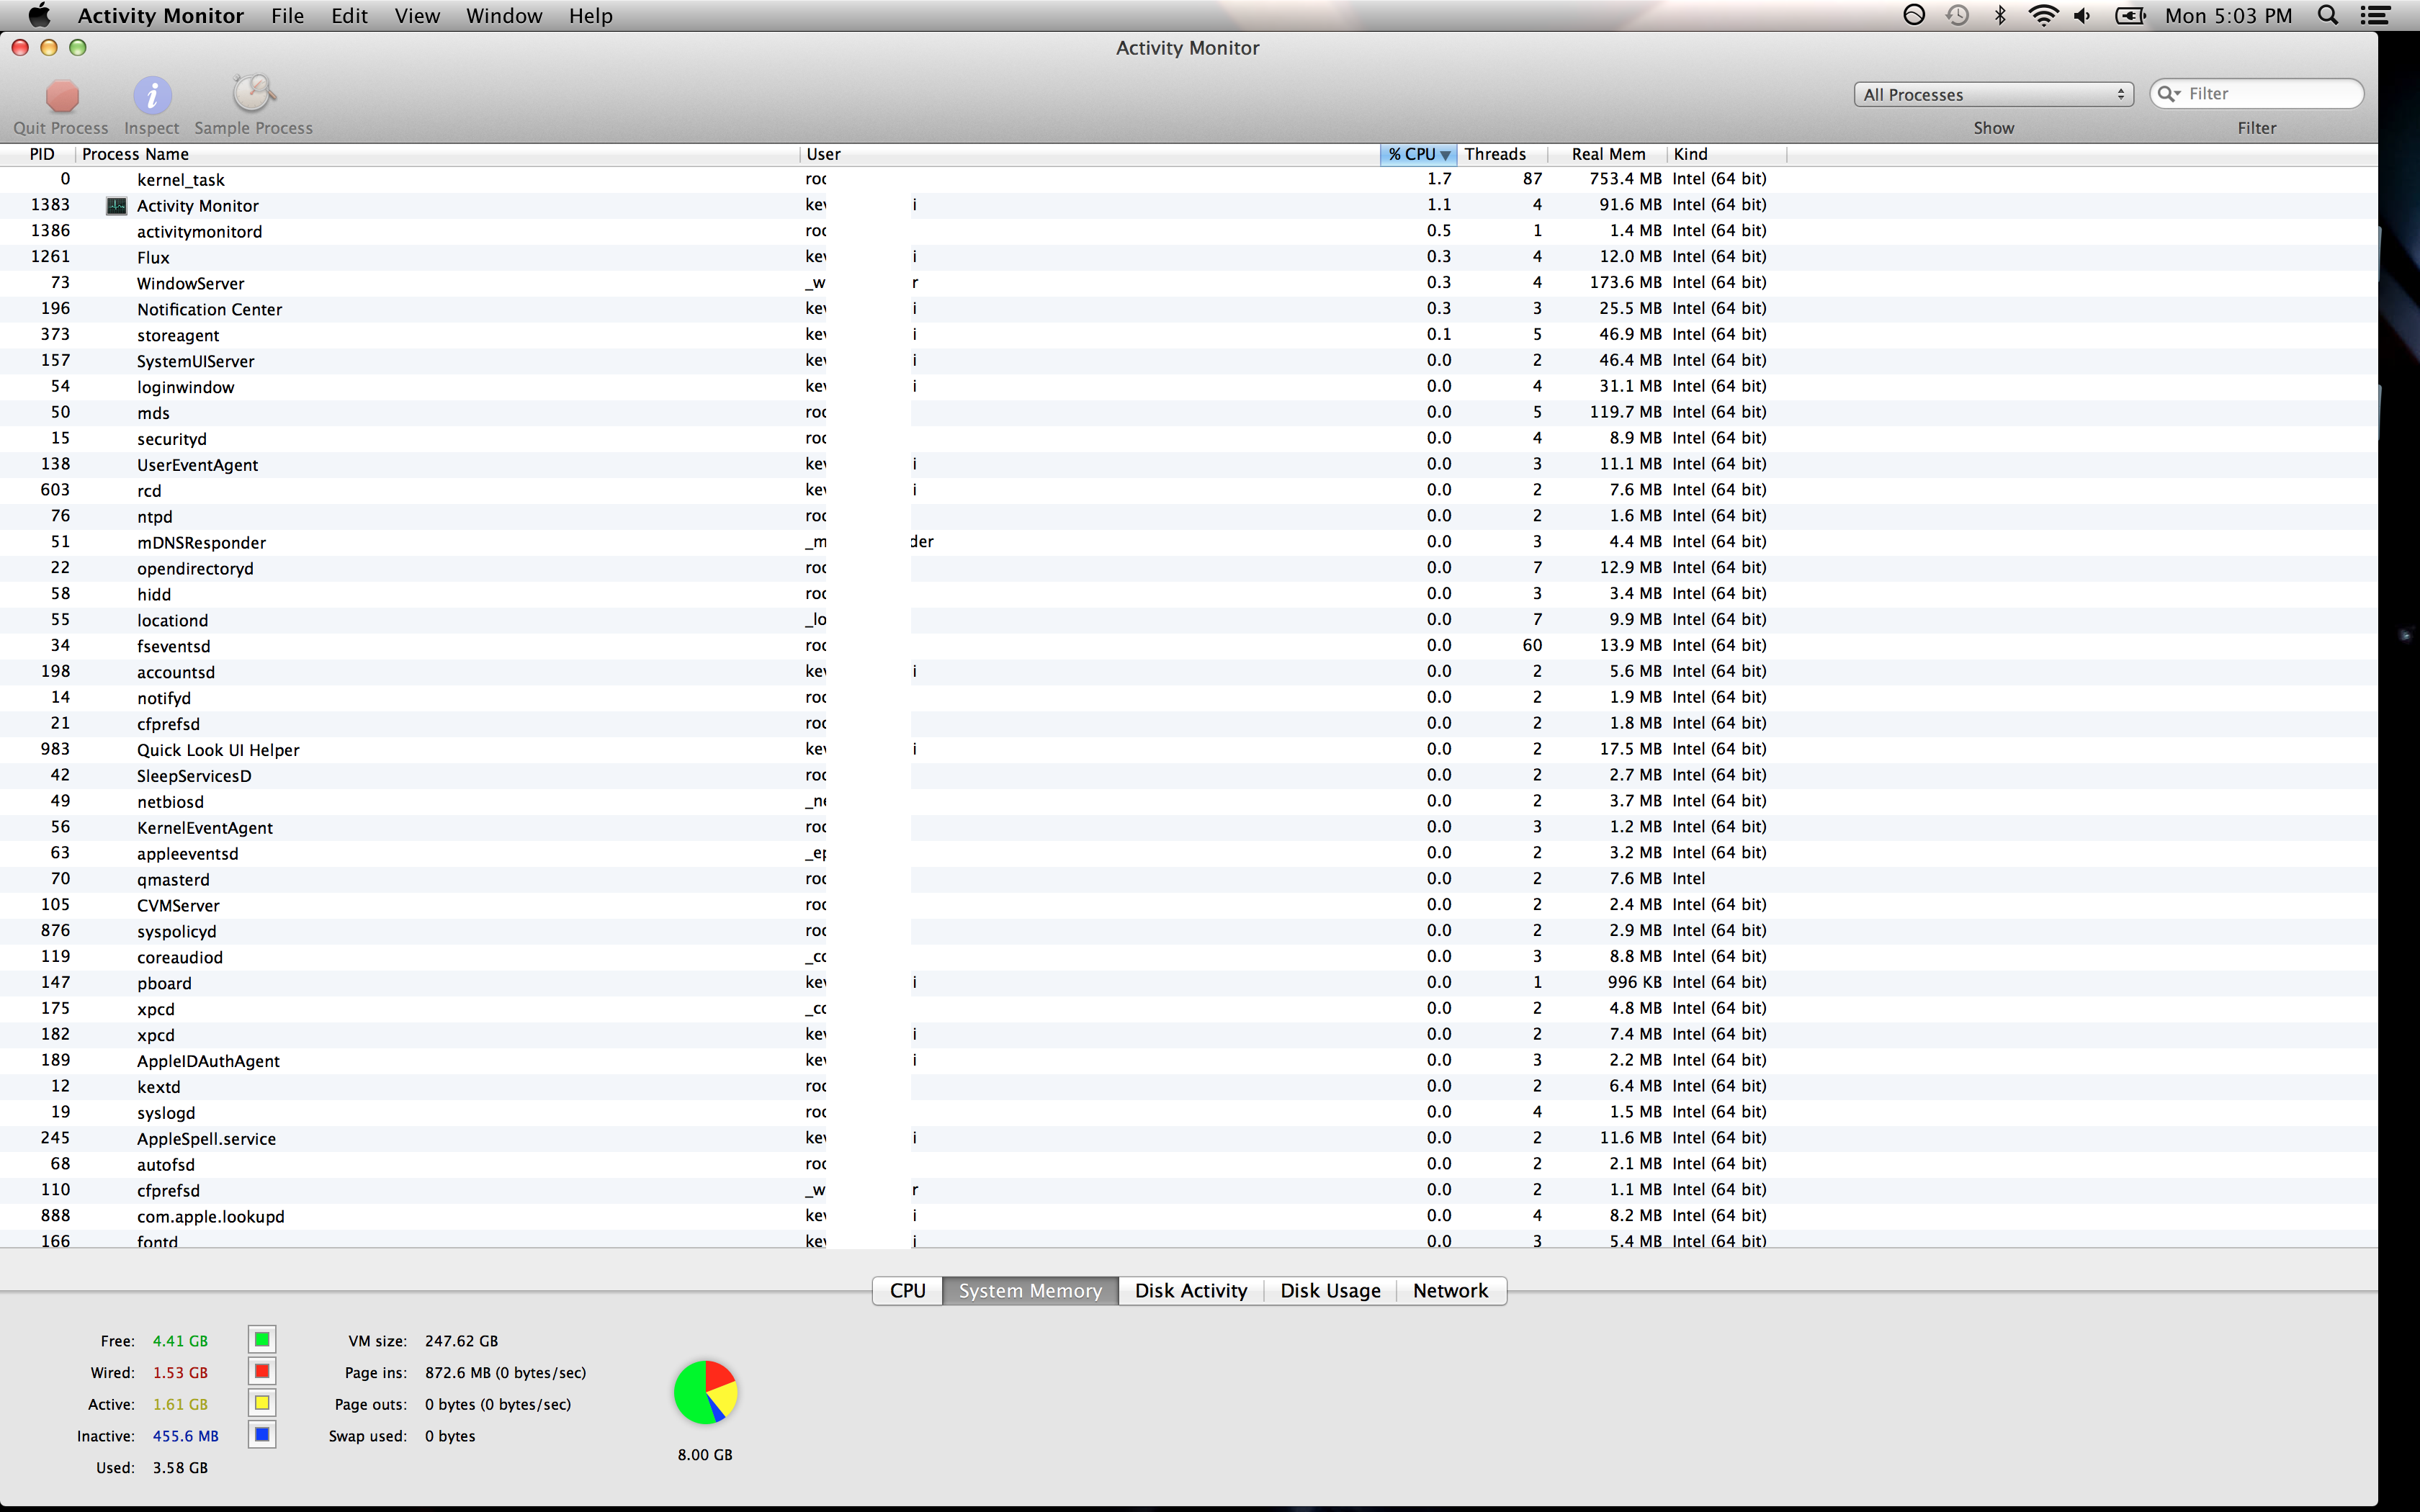2420x1512 pixels.
Task: Switch to the Disk Usage tab
Action: [1330, 1290]
